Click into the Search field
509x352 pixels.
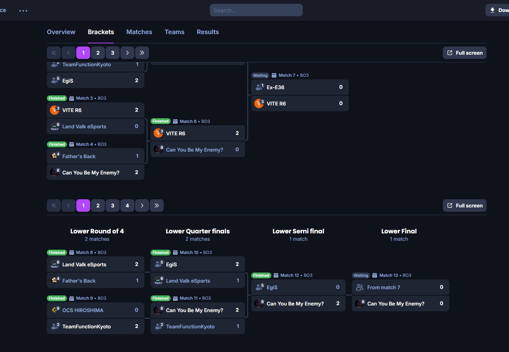click(x=256, y=10)
